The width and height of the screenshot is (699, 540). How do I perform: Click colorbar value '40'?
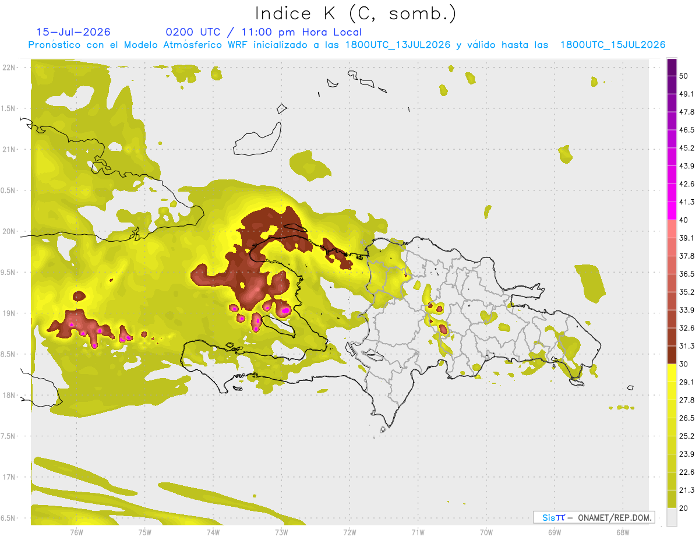[x=684, y=220]
